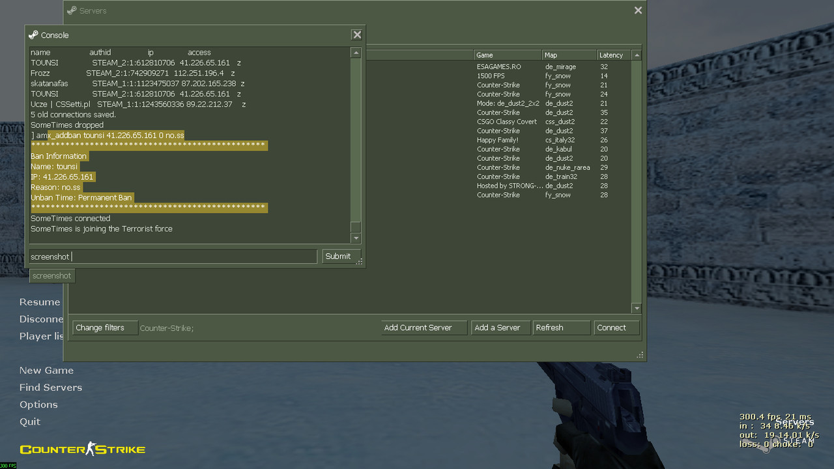Click the cs_italy32 map entry
Screen dimensions: 834x469
[x=560, y=140]
